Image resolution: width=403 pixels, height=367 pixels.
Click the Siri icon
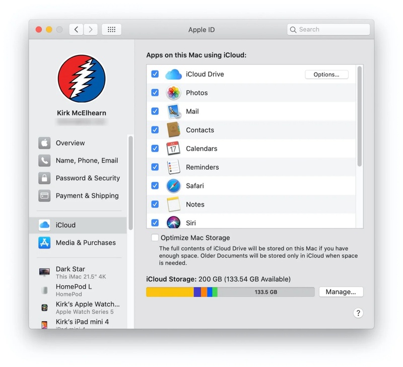click(173, 223)
